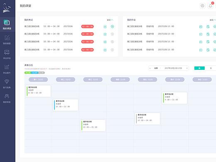Click check-circle icon in third homework row
The image size is (216, 162).
[215, 42]
